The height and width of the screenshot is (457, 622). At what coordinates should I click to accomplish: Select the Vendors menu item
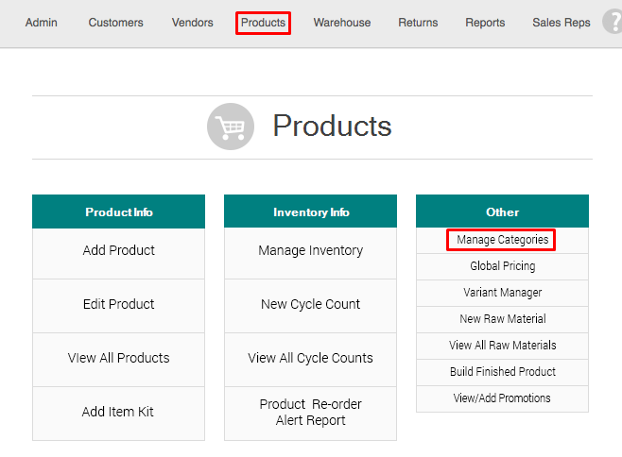[x=192, y=23]
